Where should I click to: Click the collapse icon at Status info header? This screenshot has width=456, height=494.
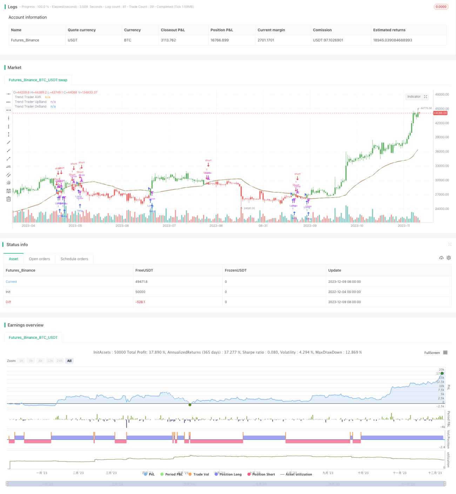450,244
